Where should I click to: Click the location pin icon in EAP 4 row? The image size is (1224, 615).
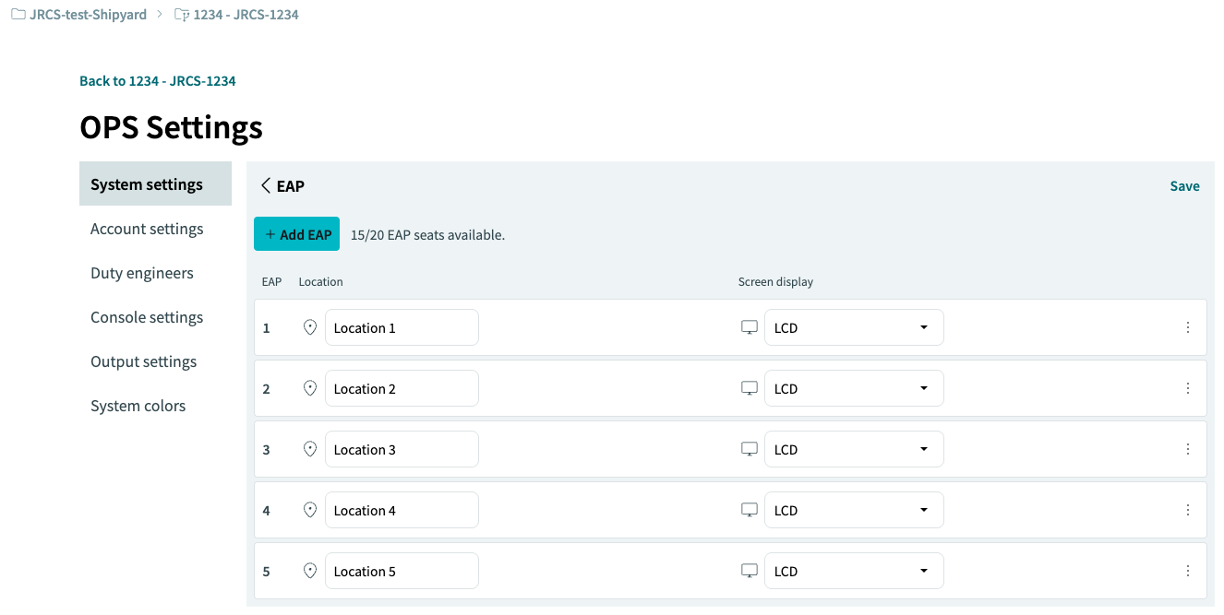pyautogui.click(x=310, y=510)
